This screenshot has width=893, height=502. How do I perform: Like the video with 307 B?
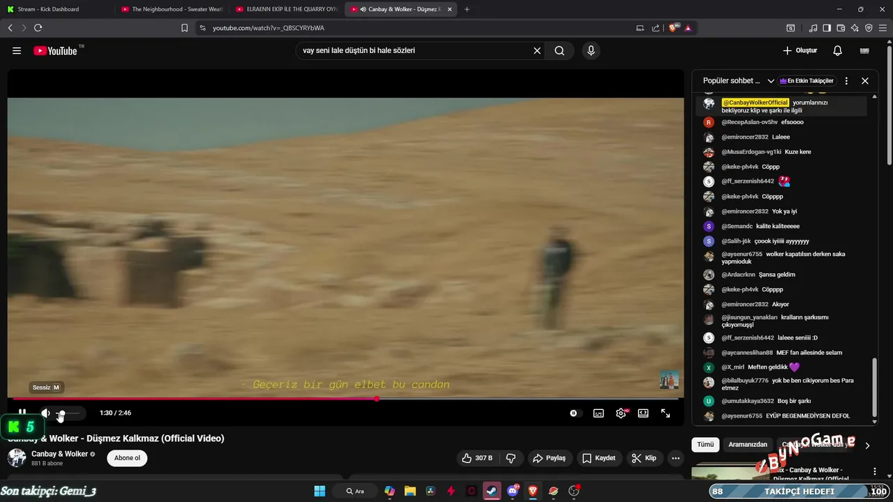pyautogui.click(x=478, y=458)
